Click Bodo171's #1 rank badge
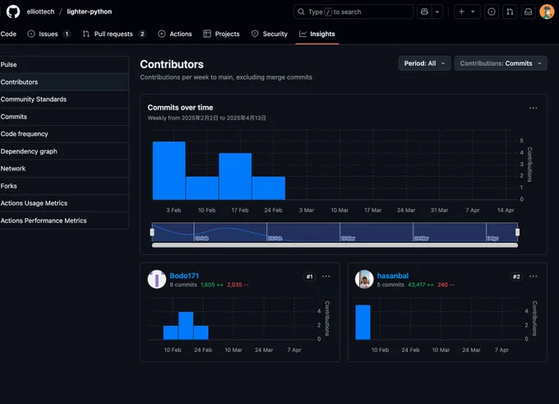This screenshot has width=559, height=404. [x=309, y=276]
